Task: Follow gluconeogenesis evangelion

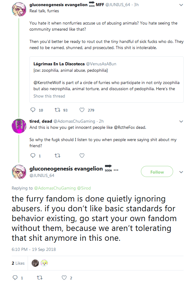Action: pos(157,171)
